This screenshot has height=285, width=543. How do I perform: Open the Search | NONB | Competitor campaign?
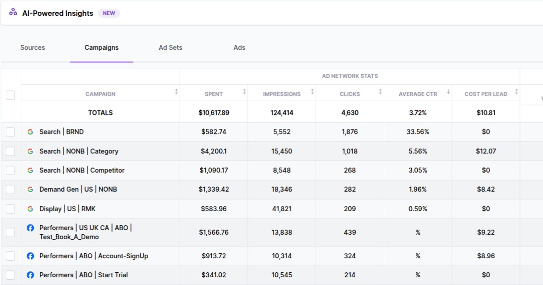(82, 171)
